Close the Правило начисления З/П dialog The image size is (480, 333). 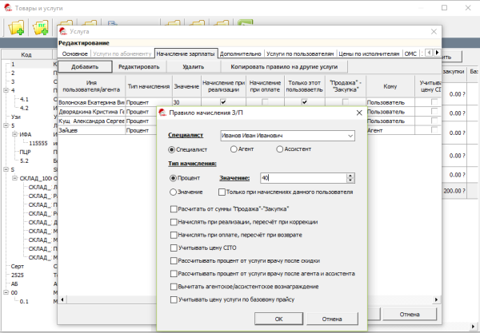point(359,113)
